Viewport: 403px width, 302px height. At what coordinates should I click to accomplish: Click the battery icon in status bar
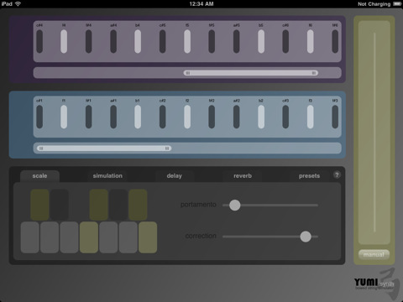(397, 4)
